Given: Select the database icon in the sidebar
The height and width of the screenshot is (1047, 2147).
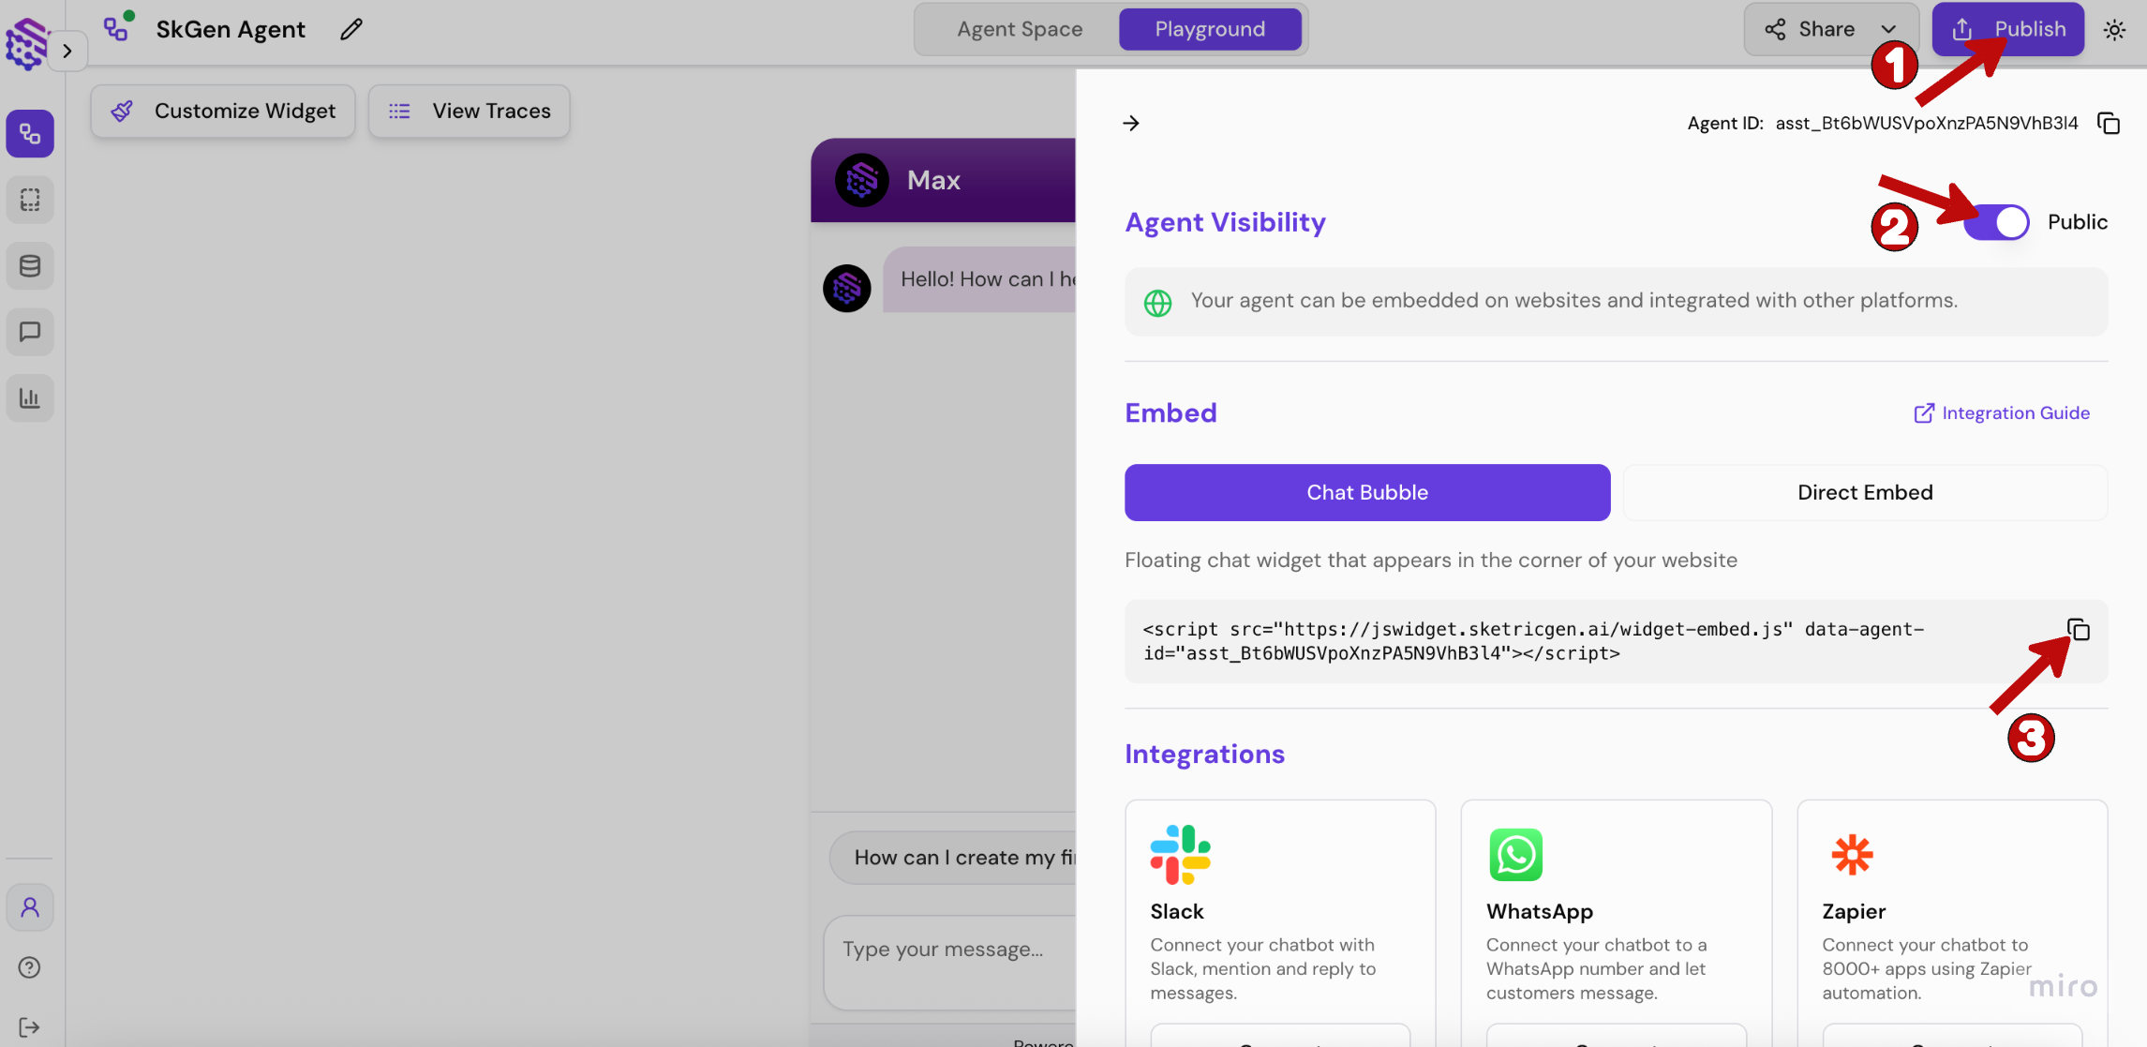Looking at the screenshot, I should 30,265.
